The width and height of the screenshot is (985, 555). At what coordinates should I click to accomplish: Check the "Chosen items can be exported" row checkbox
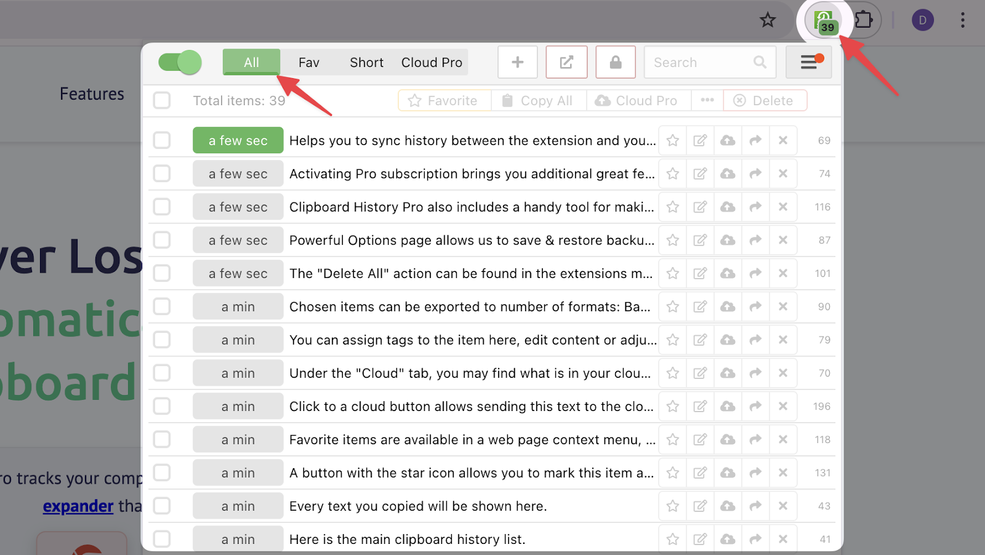coord(162,306)
